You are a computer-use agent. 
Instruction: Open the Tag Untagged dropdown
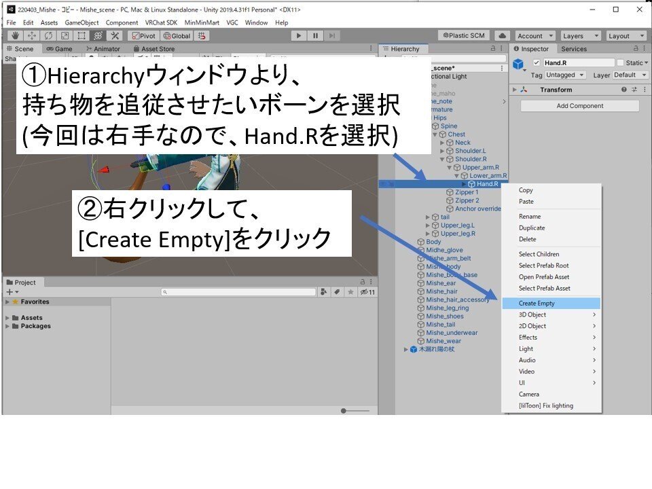tap(564, 75)
